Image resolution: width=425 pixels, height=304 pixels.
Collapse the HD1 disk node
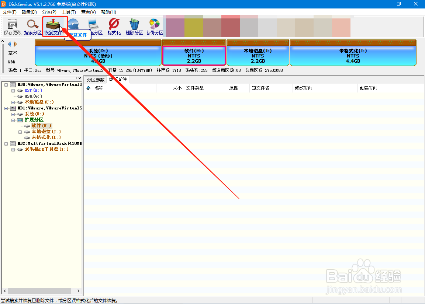click(6, 108)
